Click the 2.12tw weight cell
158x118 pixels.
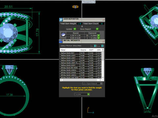(x=94, y=38)
